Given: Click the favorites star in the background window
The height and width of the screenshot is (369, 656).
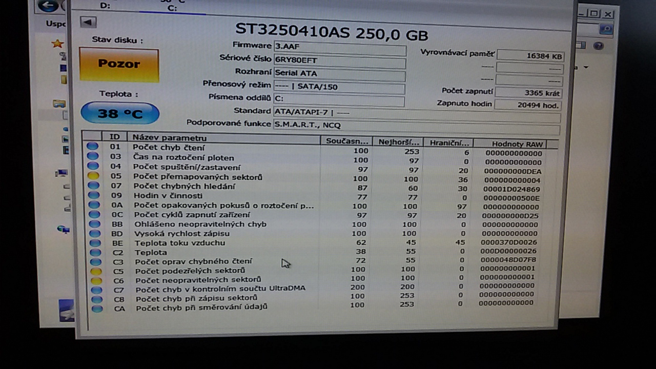Looking at the screenshot, I should coord(57,44).
